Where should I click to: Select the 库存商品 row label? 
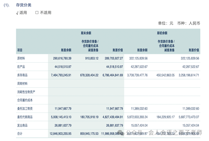[x=22, y=75]
